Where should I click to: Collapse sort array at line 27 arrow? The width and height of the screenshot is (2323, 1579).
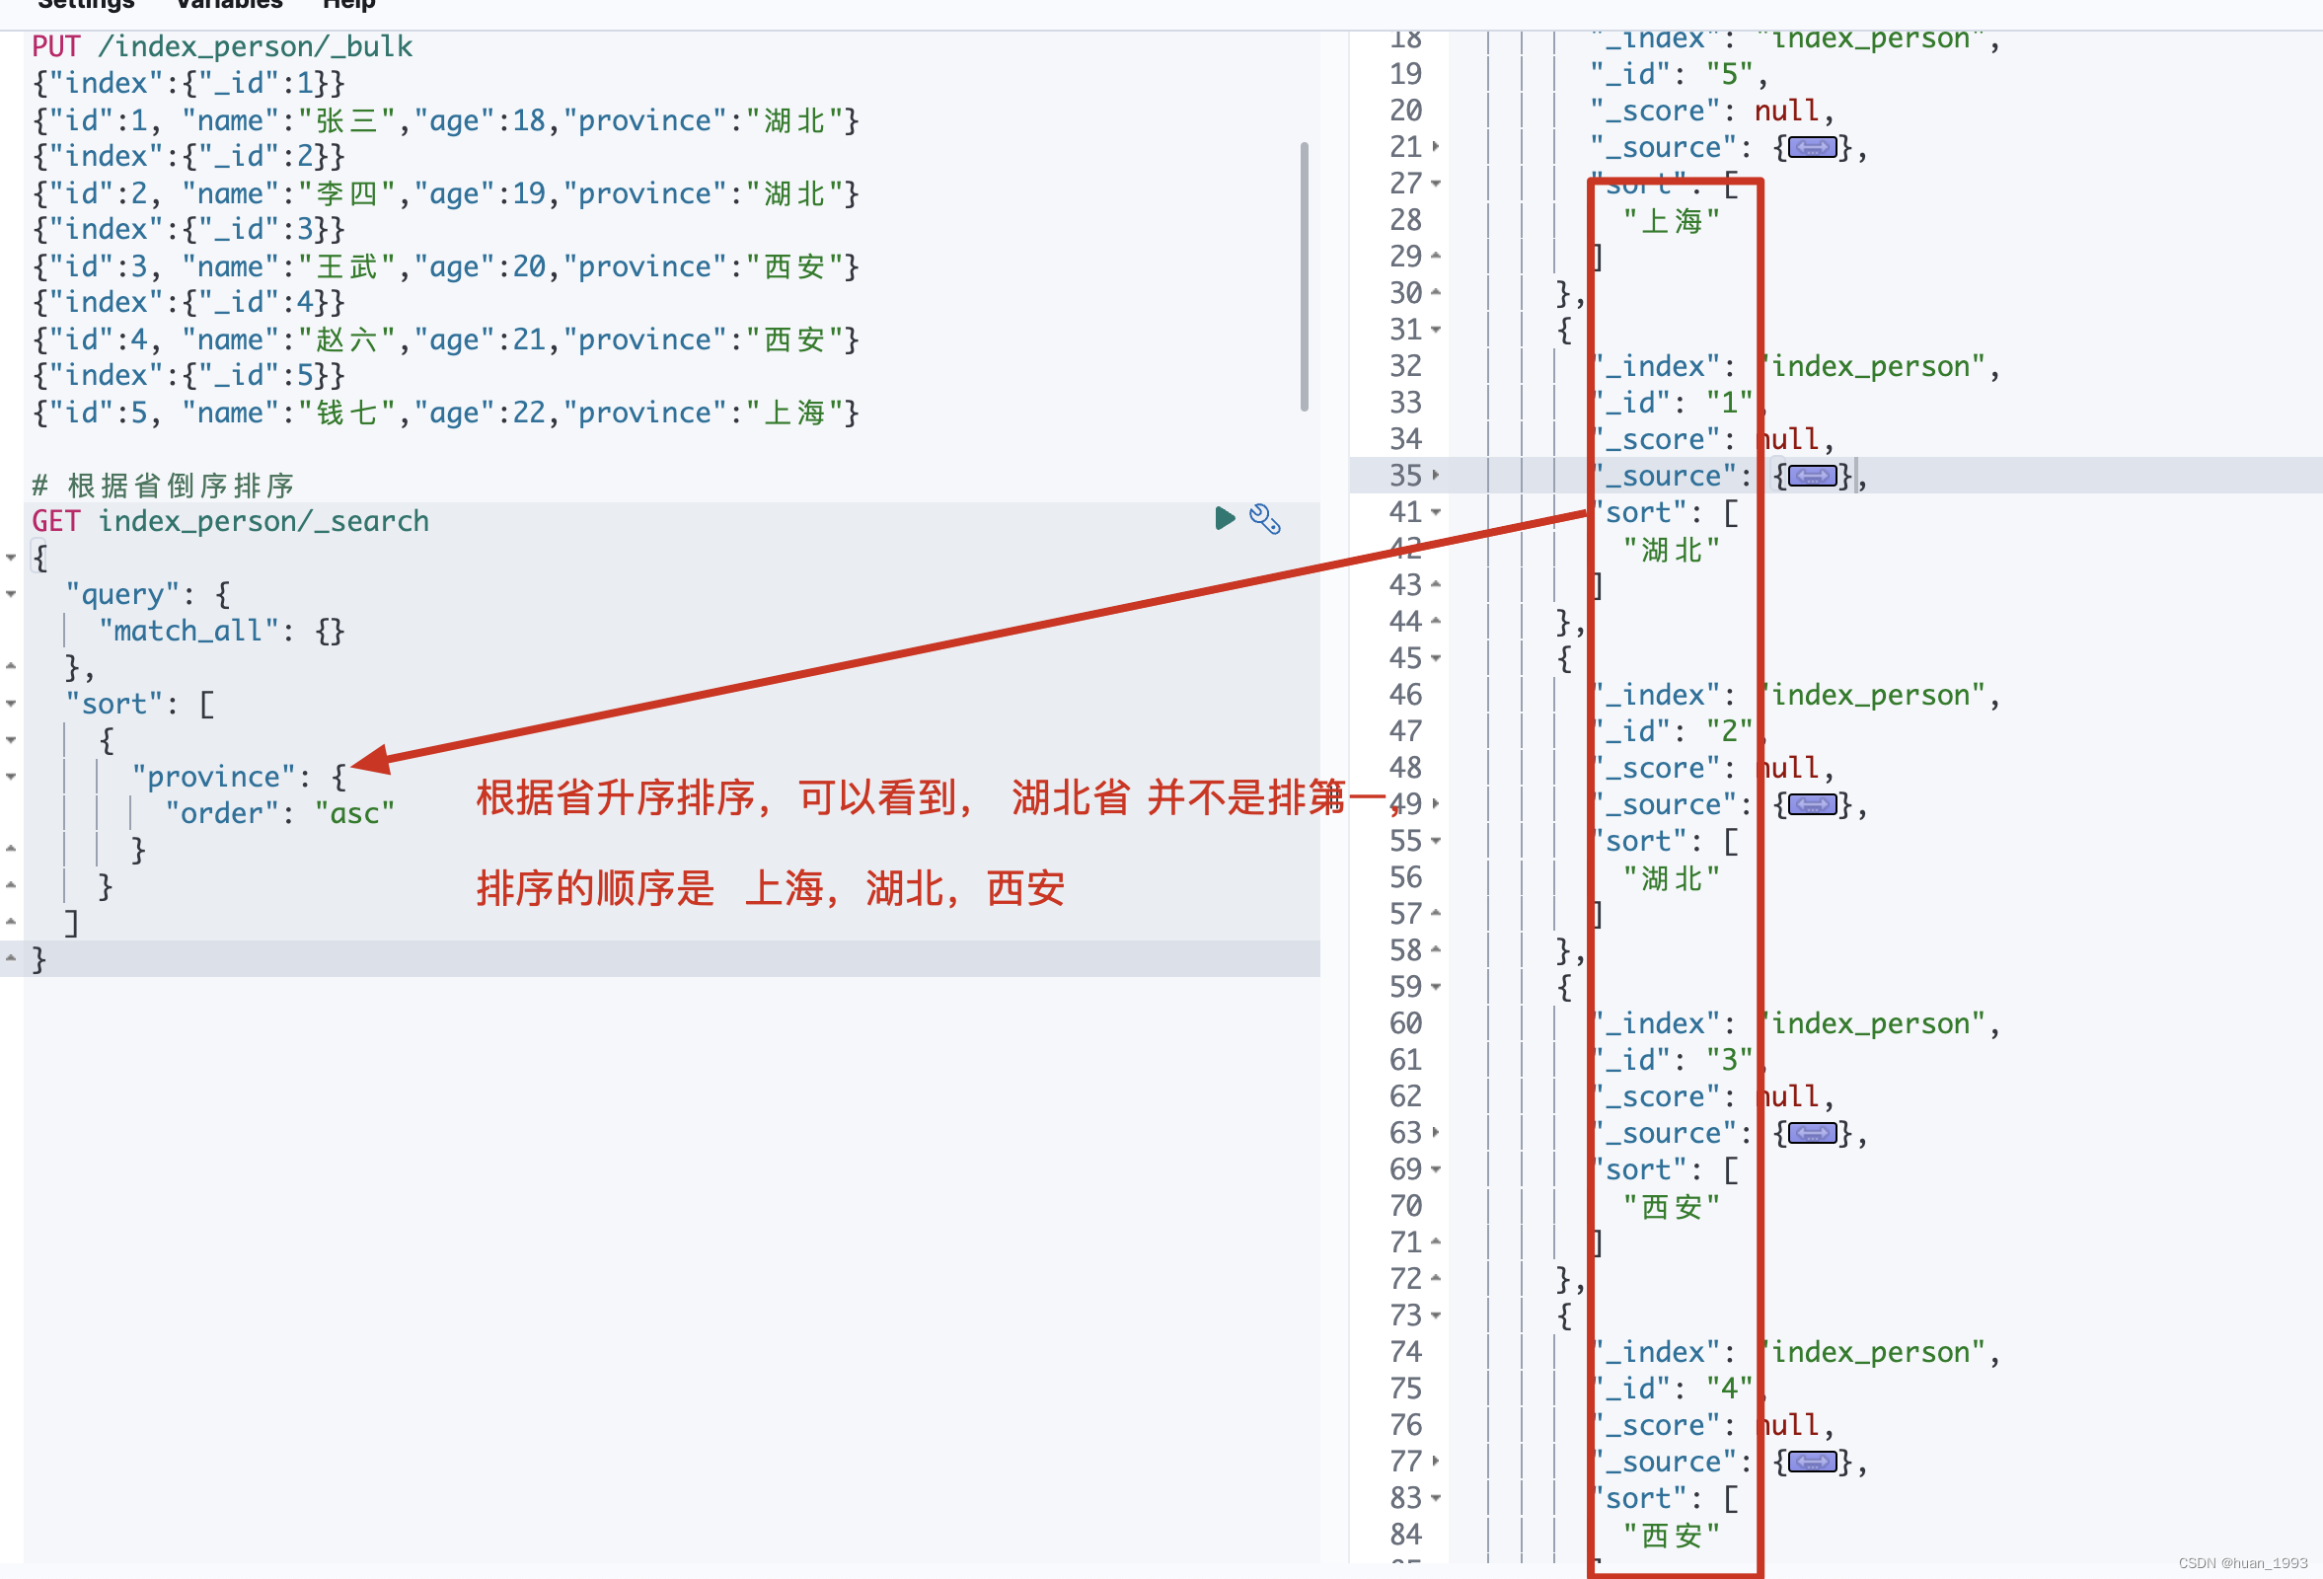pyautogui.click(x=1436, y=184)
